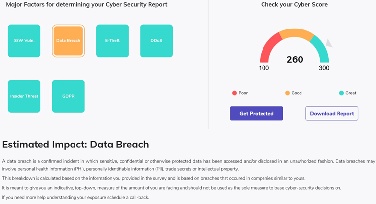The image size is (376, 204).
Task: Select the orange Data Breach tile
Action: 69,41
